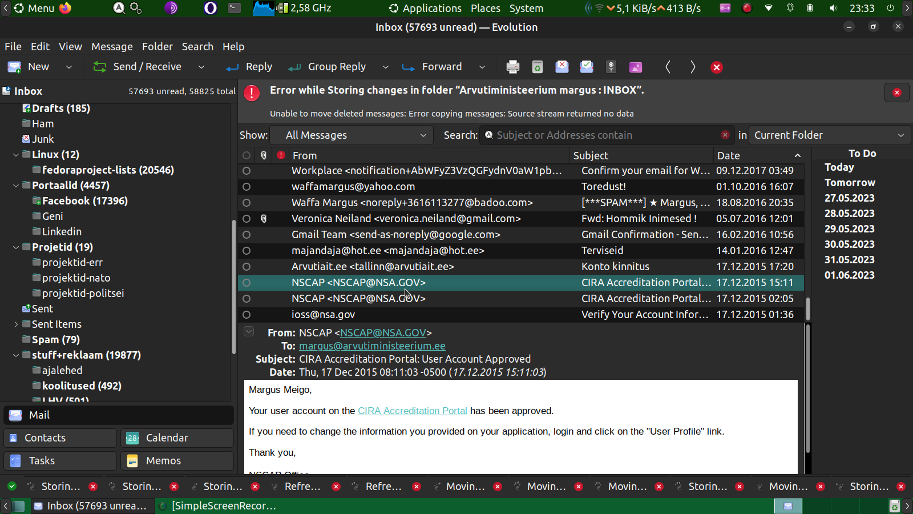
Task: Click the load images purple icon
Action: pos(635,67)
